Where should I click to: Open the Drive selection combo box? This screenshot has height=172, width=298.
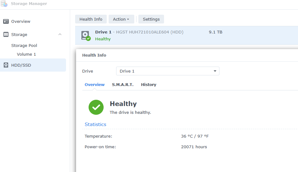pyautogui.click(x=167, y=71)
